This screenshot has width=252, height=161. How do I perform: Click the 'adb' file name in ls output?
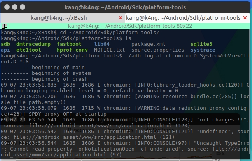pyautogui.click(x=5, y=44)
